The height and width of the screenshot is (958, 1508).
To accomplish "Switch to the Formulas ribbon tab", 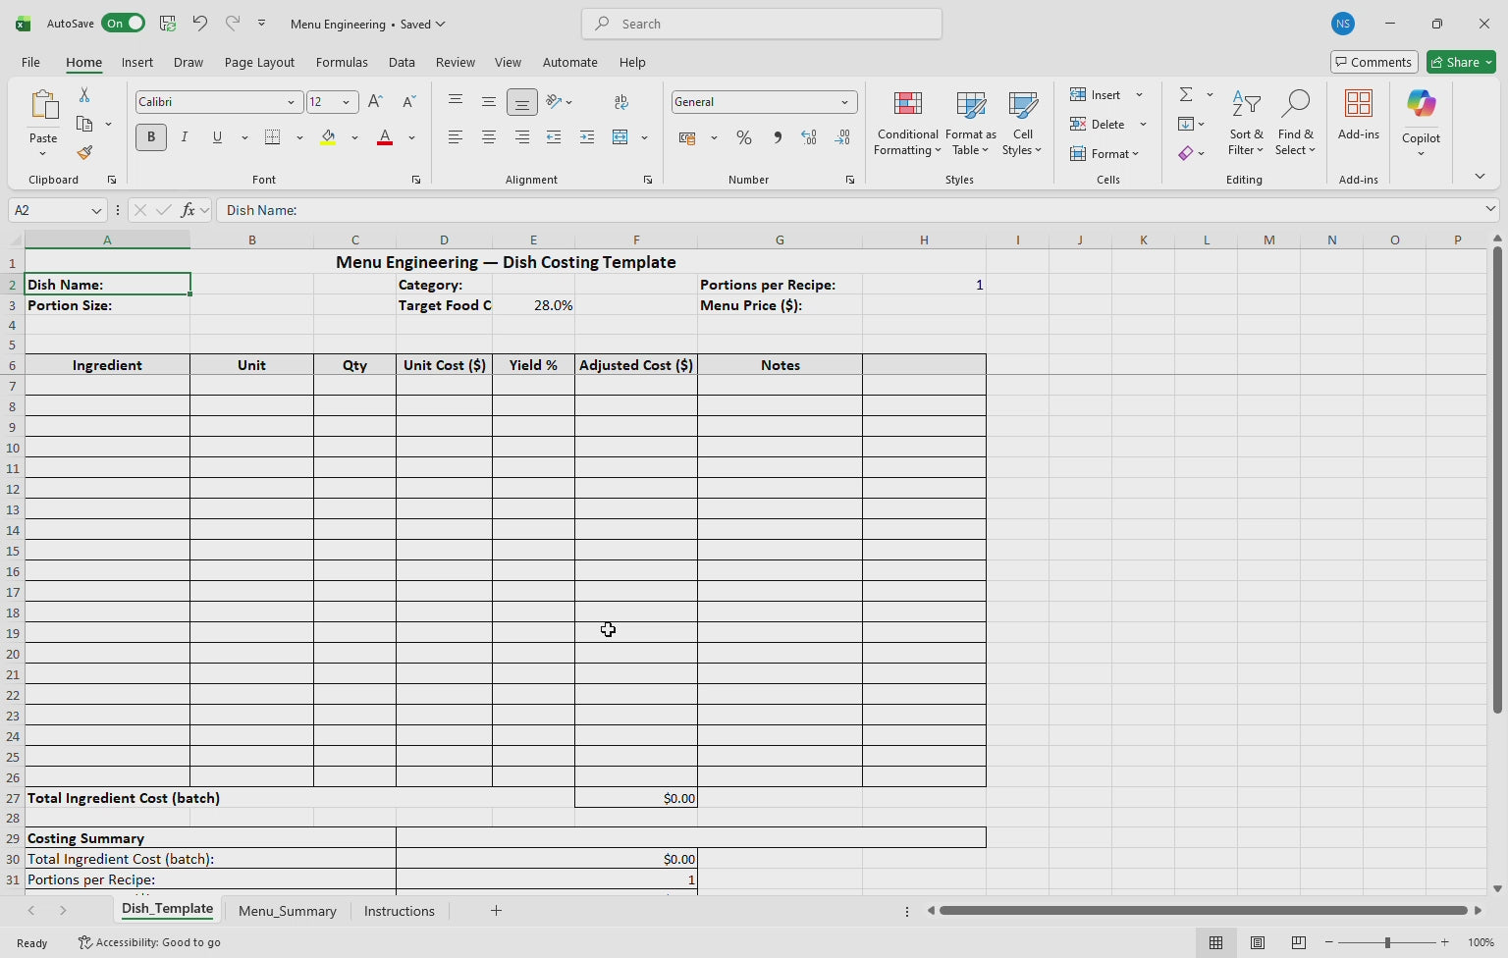I will [342, 62].
